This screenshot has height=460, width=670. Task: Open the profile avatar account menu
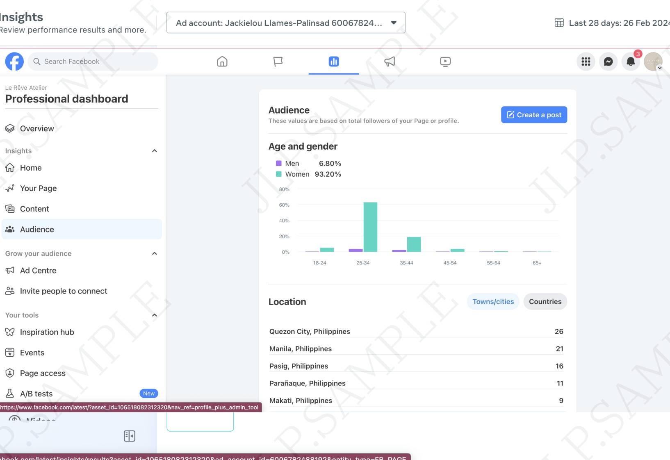(x=653, y=61)
